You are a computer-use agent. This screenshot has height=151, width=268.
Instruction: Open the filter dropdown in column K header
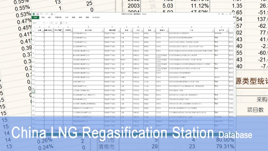click(x=213, y=31)
